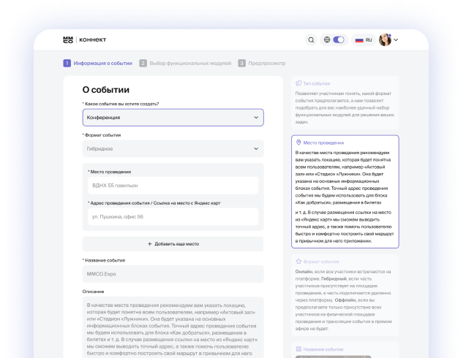Image resolution: width=458 pixels, height=358 pixels.
Task: Click the Место проведения input field
Action: pyautogui.click(x=173, y=186)
